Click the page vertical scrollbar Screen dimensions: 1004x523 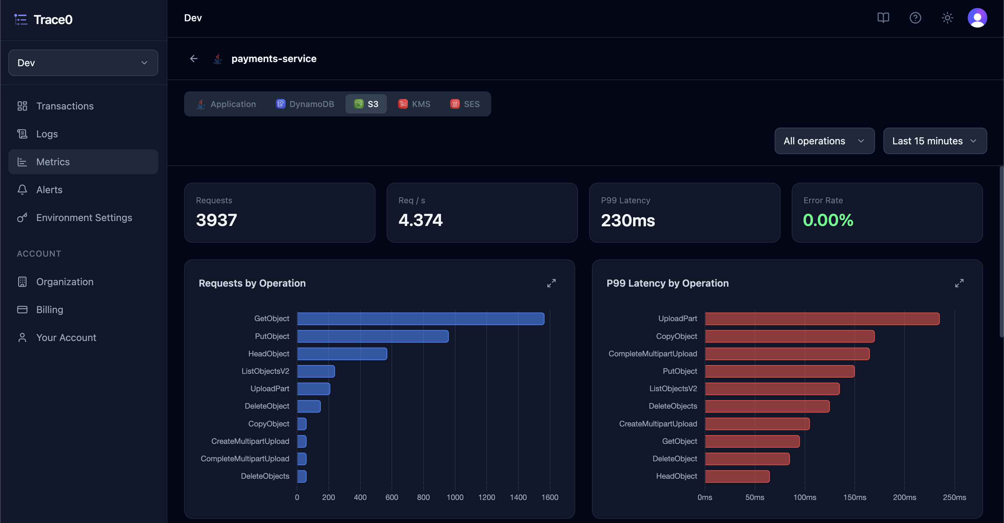[x=1001, y=251]
